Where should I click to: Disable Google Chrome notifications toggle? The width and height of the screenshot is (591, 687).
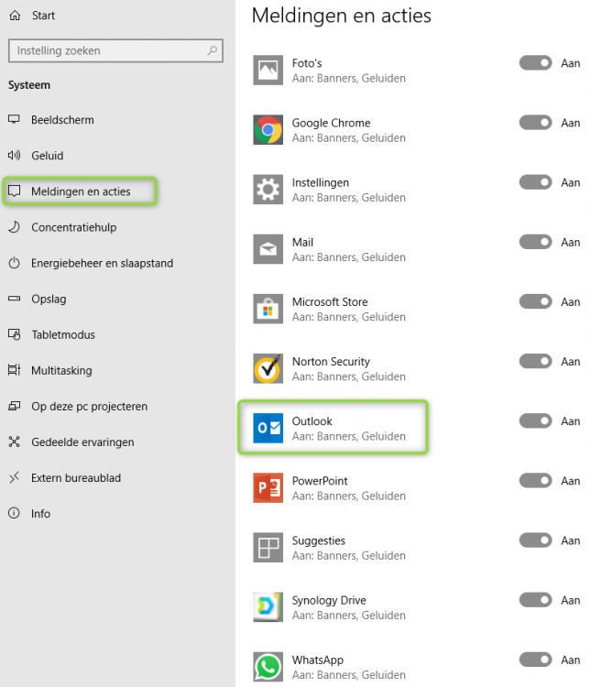coord(536,123)
